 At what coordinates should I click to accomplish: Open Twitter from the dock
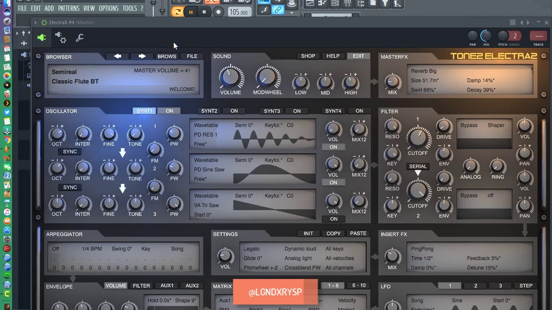click(x=7, y=112)
